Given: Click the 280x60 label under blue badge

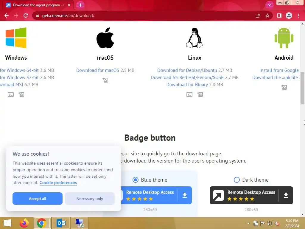Looking at the screenshot, I should click(x=150, y=210).
